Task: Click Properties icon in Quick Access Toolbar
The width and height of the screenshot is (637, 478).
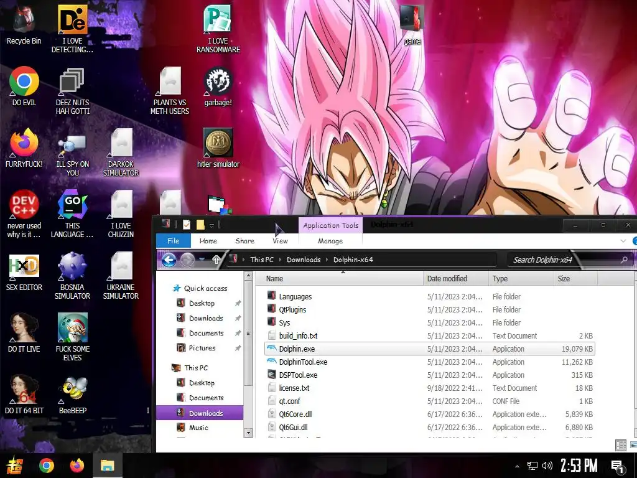Action: tap(187, 225)
